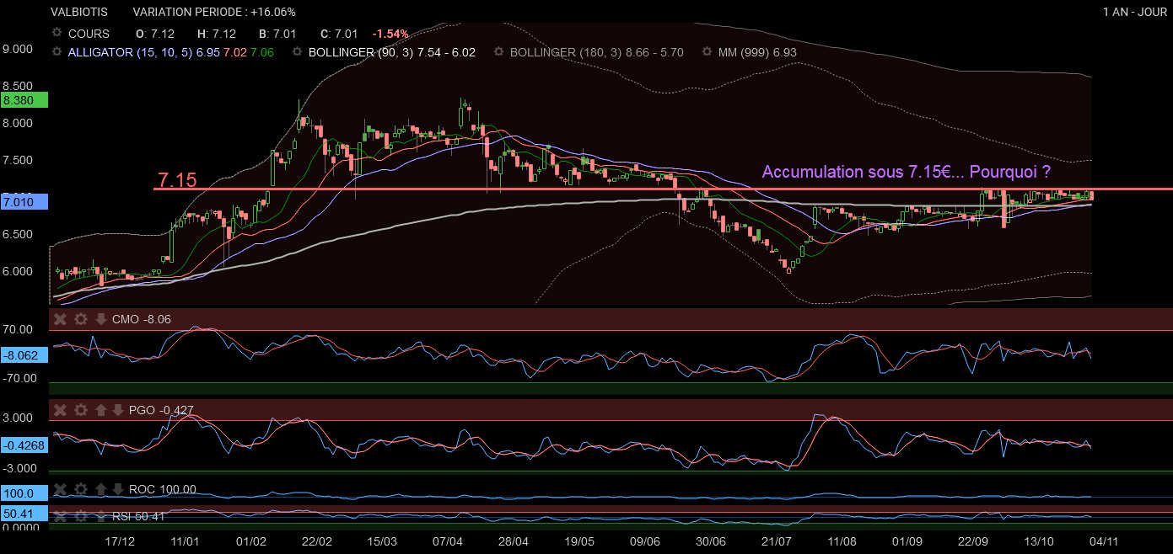Click the Accumulation sous 7.15€ annotation

[x=907, y=172]
